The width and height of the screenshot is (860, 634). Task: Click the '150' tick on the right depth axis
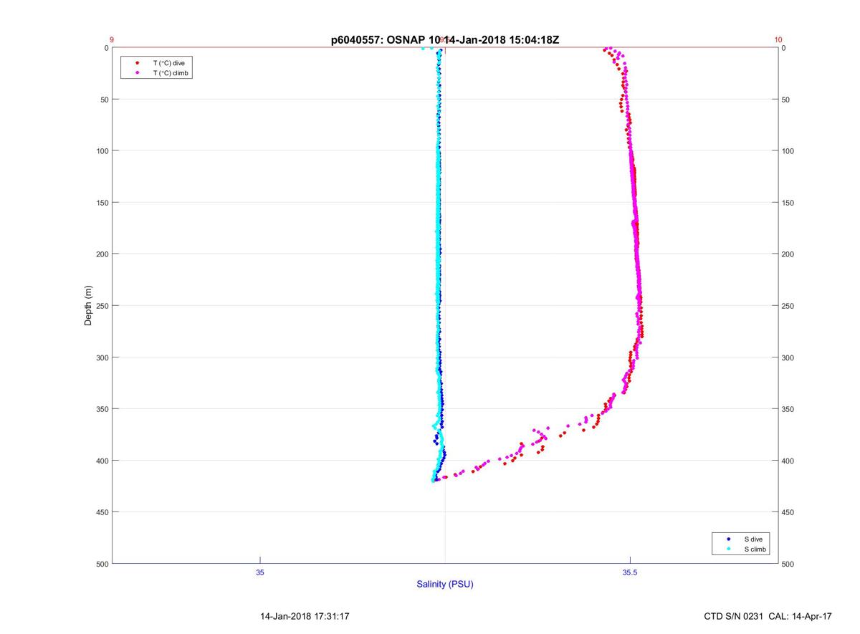pos(788,203)
